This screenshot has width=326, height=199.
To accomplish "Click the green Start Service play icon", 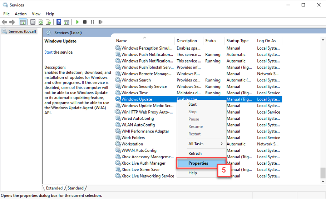I will pos(77,22).
